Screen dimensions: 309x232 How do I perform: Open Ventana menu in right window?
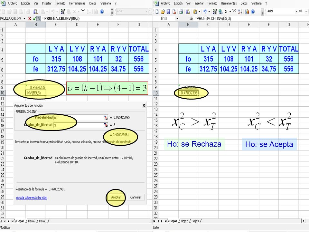click(x=257, y=3)
